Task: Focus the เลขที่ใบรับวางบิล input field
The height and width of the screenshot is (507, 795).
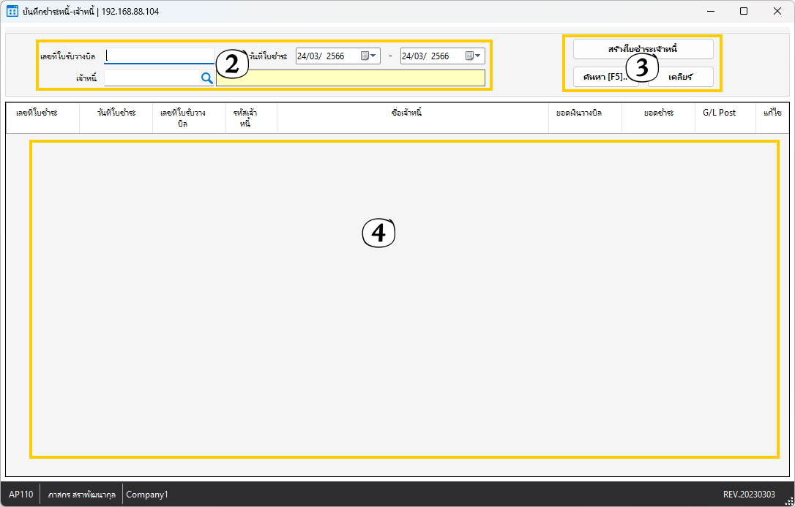Action: [x=159, y=56]
